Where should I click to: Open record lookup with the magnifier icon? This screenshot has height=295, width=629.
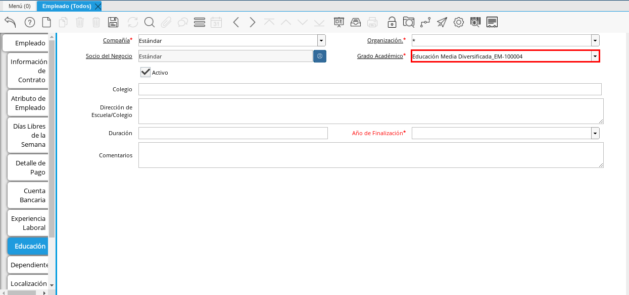(149, 22)
